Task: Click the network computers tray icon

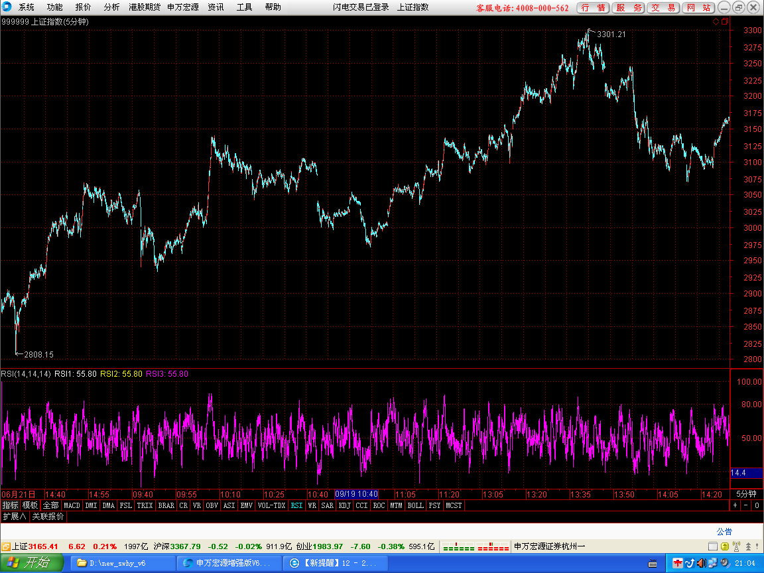Action: [713, 563]
